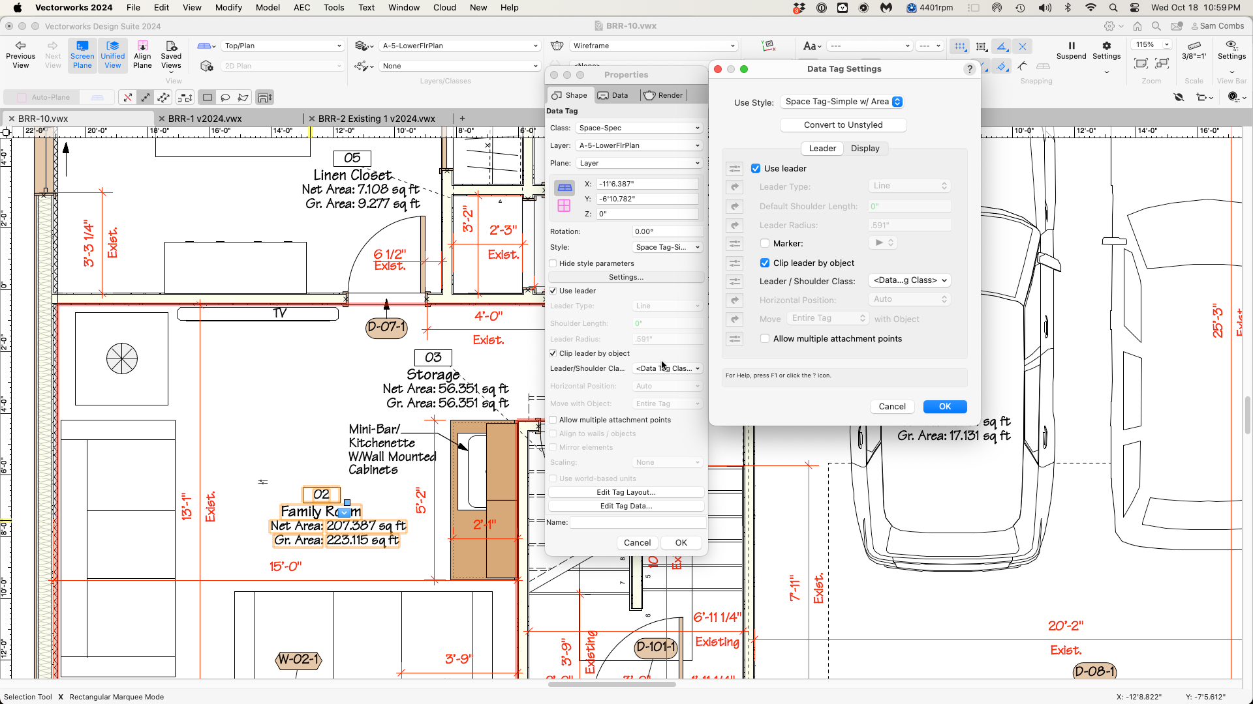1253x704 pixels.
Task: Open the AEC menu in the menu bar
Action: 302,7
